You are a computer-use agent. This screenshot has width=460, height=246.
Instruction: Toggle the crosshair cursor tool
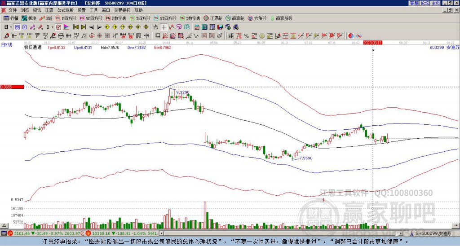[164, 27]
